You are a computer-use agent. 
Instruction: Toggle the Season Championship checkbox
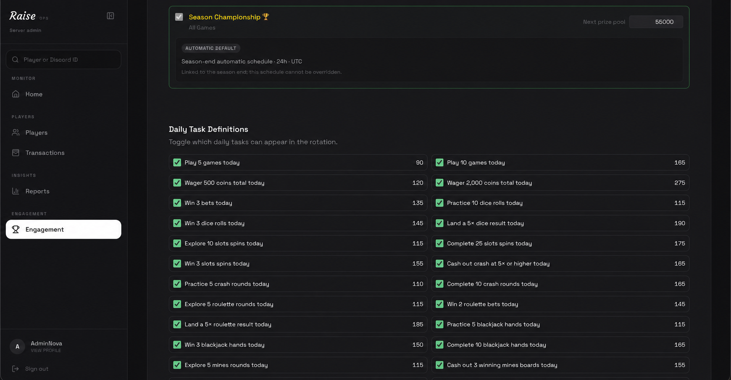click(x=179, y=17)
